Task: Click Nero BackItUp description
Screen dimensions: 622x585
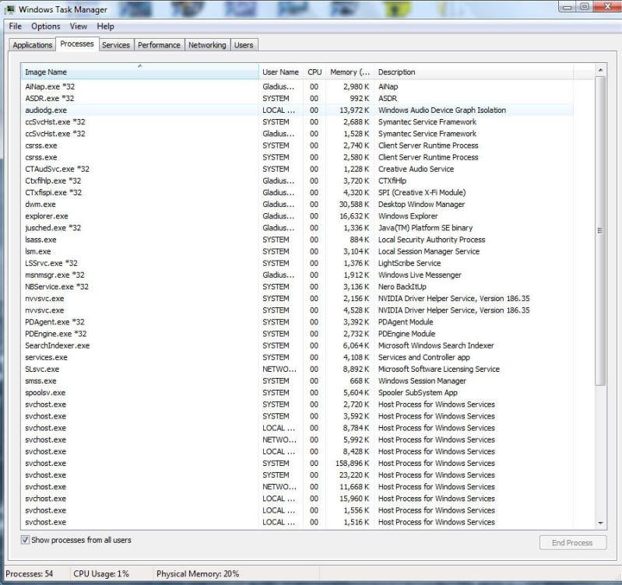Action: [402, 286]
